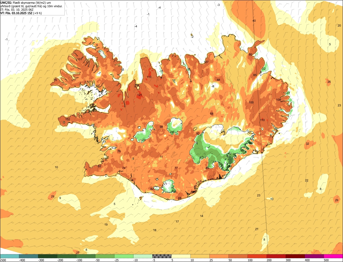Click the ocean value 19 in the southwest
The image size is (343, 262).
click(x=106, y=224)
